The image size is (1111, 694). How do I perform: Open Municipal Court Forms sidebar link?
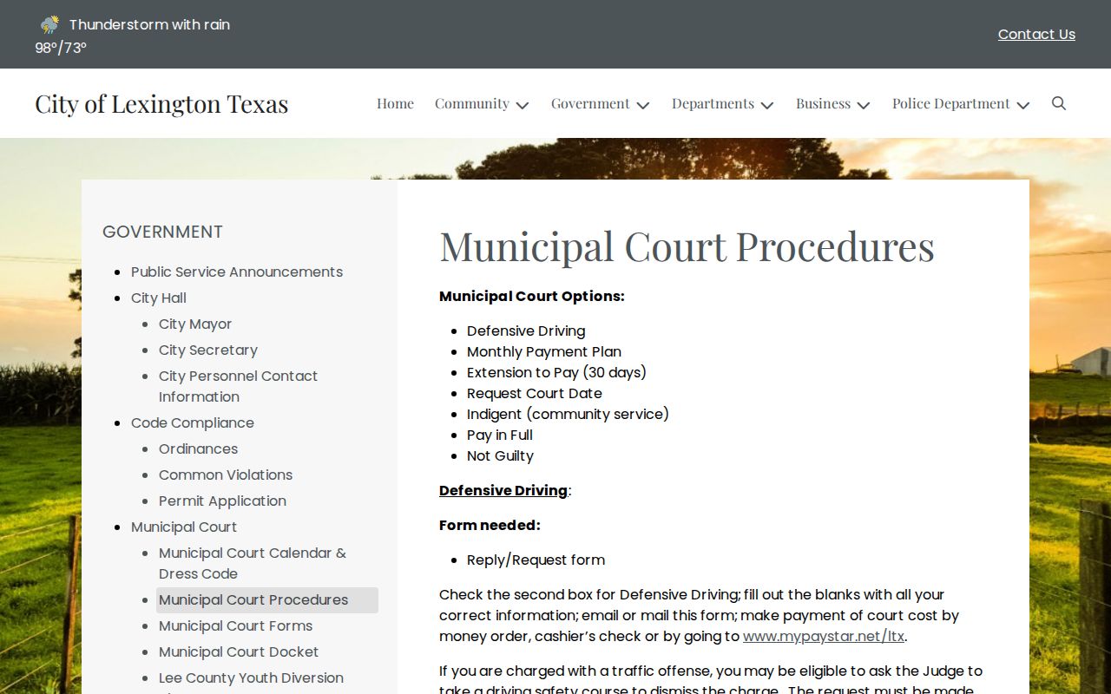tap(235, 625)
